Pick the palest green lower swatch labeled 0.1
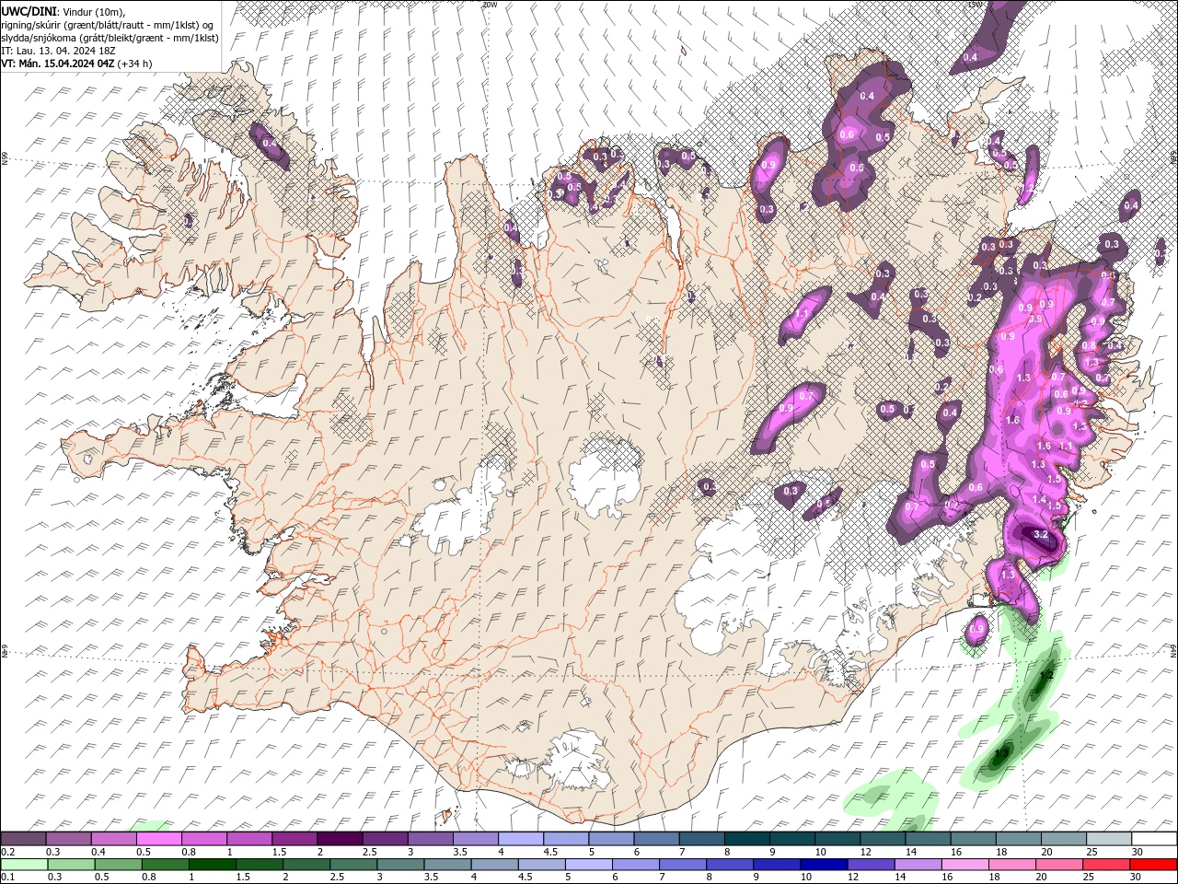Image resolution: width=1178 pixels, height=884 pixels. click(x=23, y=865)
